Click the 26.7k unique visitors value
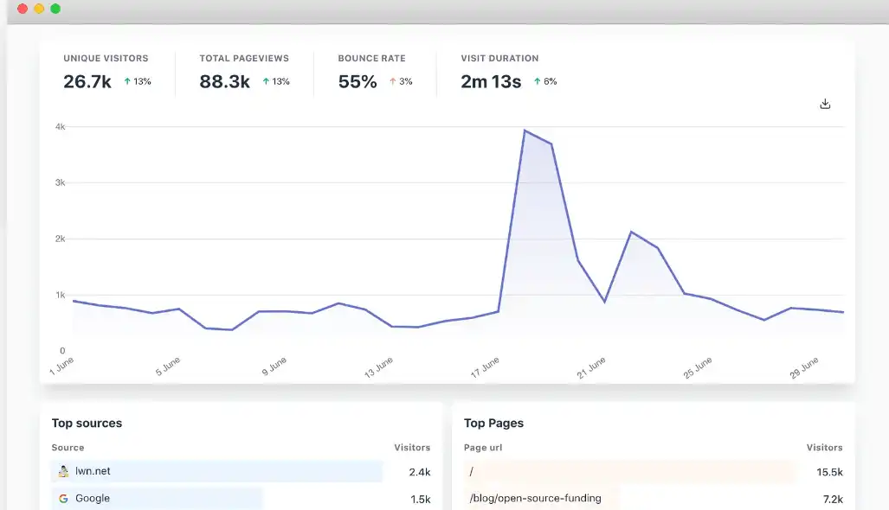Screen dimensions: 889x510 point(87,81)
